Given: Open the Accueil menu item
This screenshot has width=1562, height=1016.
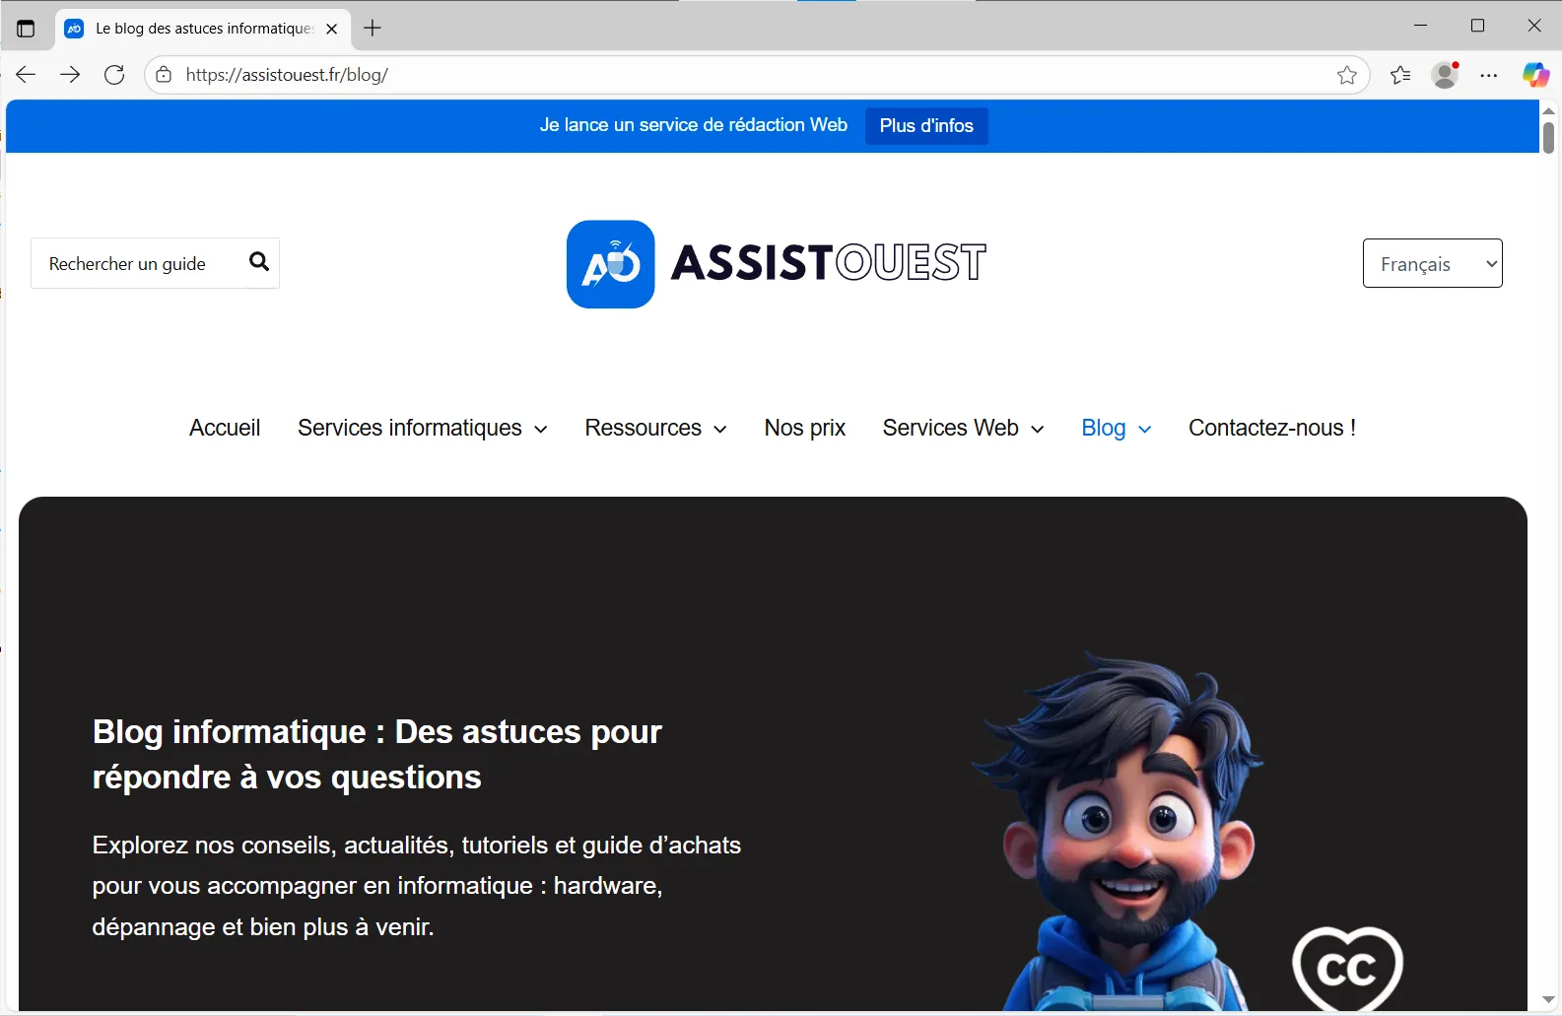Looking at the screenshot, I should (x=225, y=428).
